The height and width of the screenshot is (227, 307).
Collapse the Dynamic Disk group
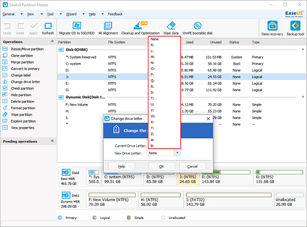pos(303,97)
